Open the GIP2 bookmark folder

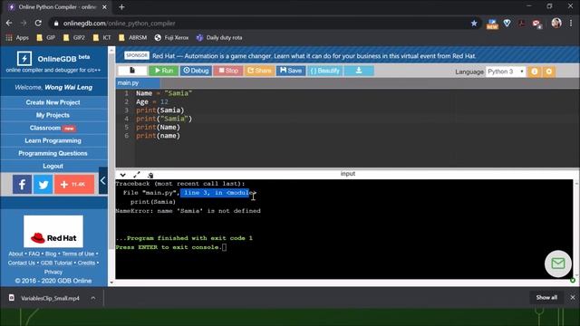tap(74, 38)
